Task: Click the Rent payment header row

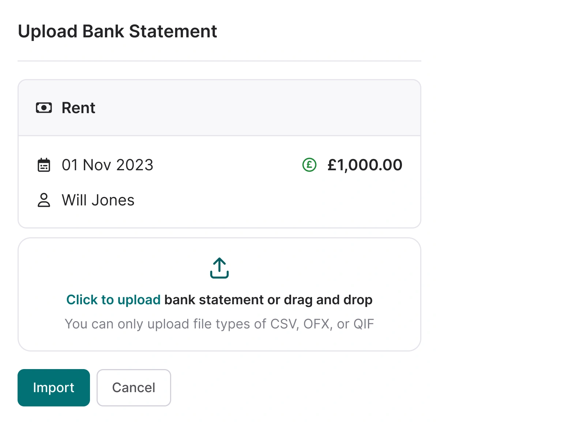Action: click(219, 107)
